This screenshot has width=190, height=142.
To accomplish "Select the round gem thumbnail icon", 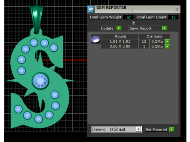I will tap(95, 39).
